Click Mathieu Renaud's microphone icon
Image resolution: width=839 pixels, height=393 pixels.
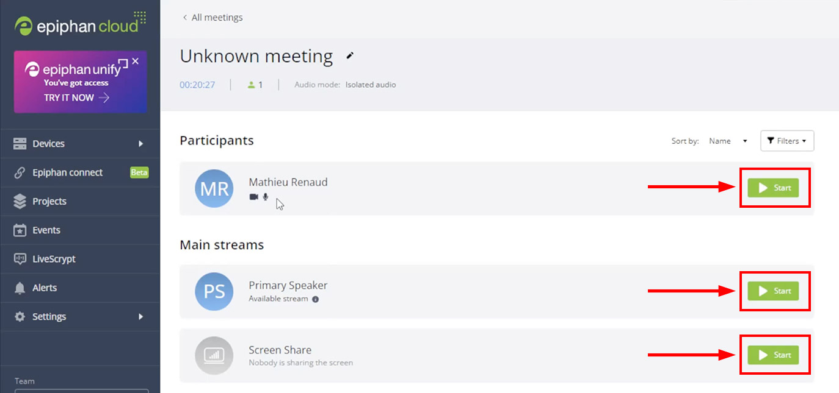[266, 197]
